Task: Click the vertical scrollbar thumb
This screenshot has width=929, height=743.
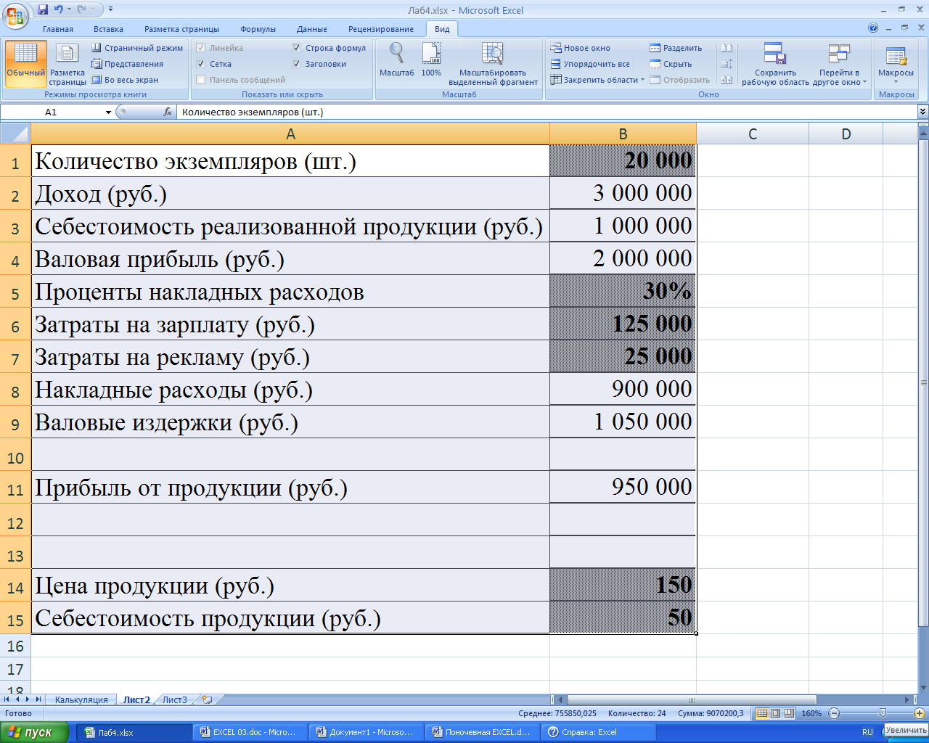Action: (923, 382)
